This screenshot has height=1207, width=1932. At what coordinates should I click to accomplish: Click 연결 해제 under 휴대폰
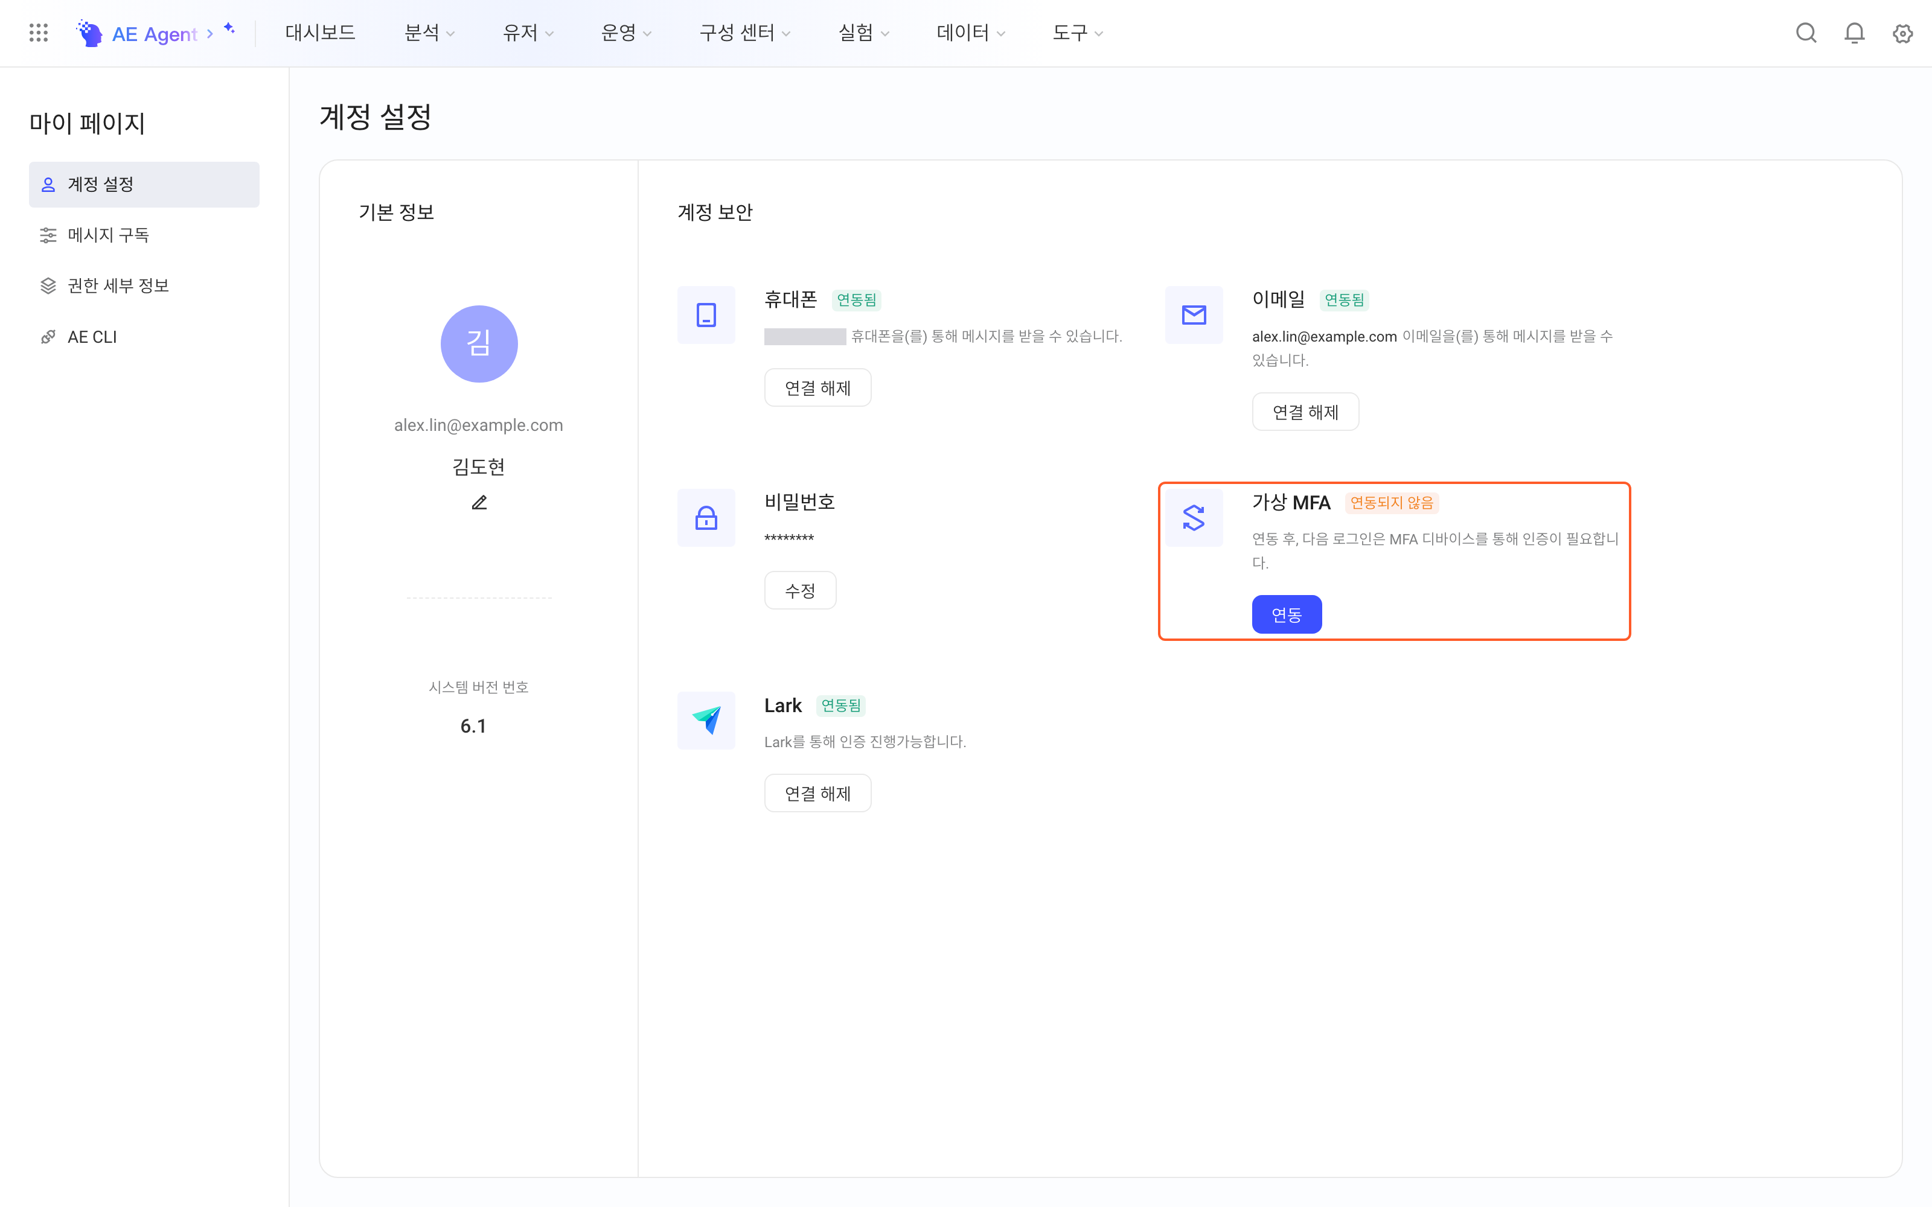pyautogui.click(x=817, y=388)
